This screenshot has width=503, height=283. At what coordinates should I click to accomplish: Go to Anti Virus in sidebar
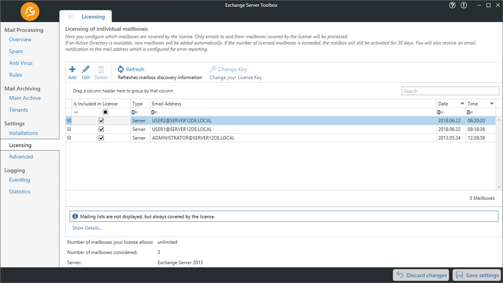(21, 63)
